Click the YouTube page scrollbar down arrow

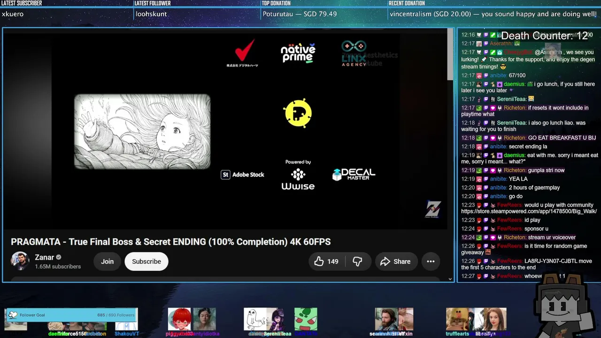click(x=450, y=279)
